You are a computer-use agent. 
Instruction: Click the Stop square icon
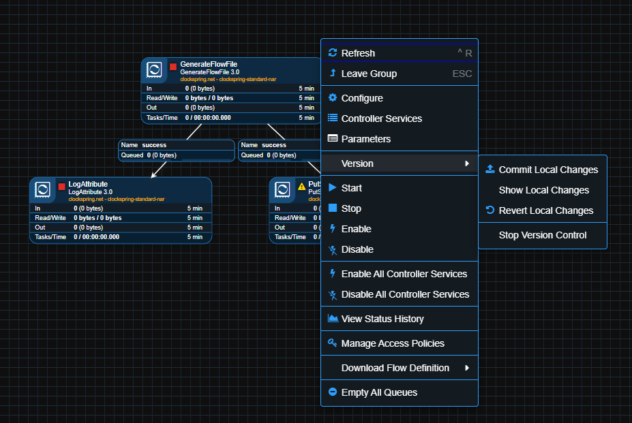click(x=333, y=208)
